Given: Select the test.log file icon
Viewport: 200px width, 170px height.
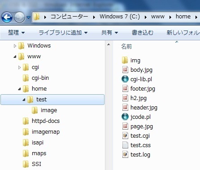Looking at the screenshot, I should click(125, 154).
